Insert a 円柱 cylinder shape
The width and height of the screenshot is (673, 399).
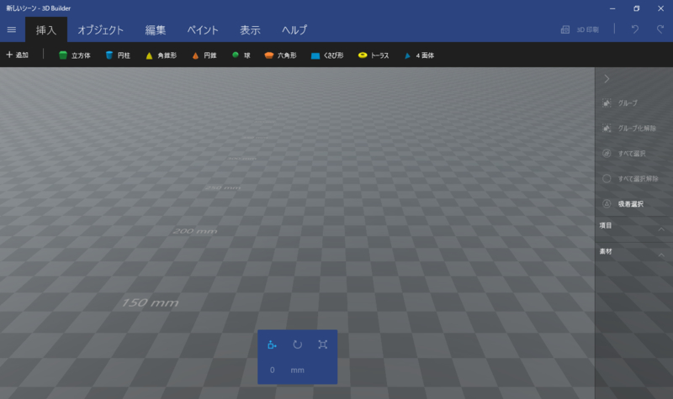click(118, 55)
